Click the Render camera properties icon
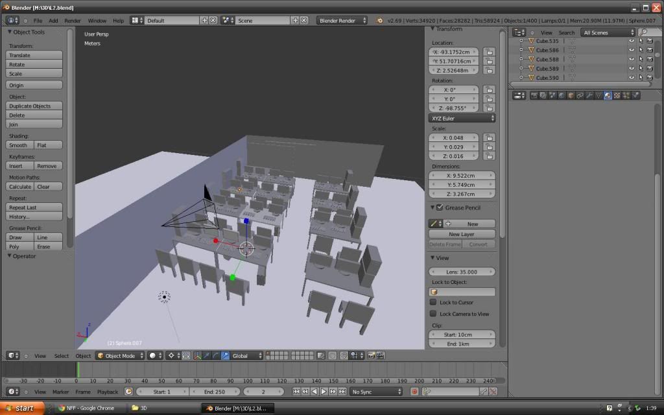This screenshot has height=415, width=664. pos(534,95)
